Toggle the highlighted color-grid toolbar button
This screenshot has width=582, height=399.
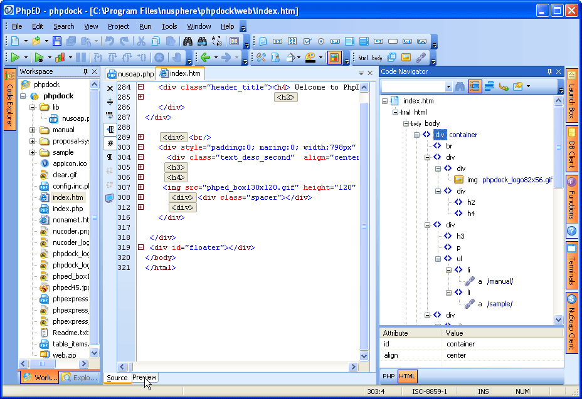click(x=334, y=58)
